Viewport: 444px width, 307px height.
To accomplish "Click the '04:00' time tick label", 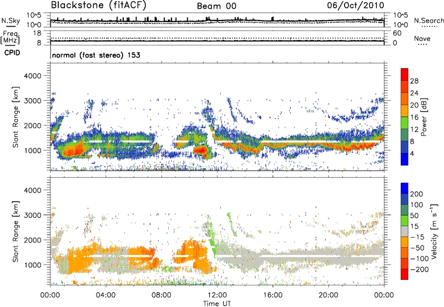I will (x=105, y=295).
